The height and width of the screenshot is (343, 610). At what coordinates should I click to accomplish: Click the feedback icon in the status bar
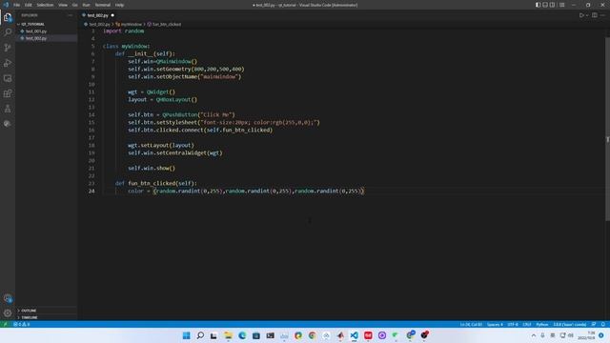[x=594, y=324]
